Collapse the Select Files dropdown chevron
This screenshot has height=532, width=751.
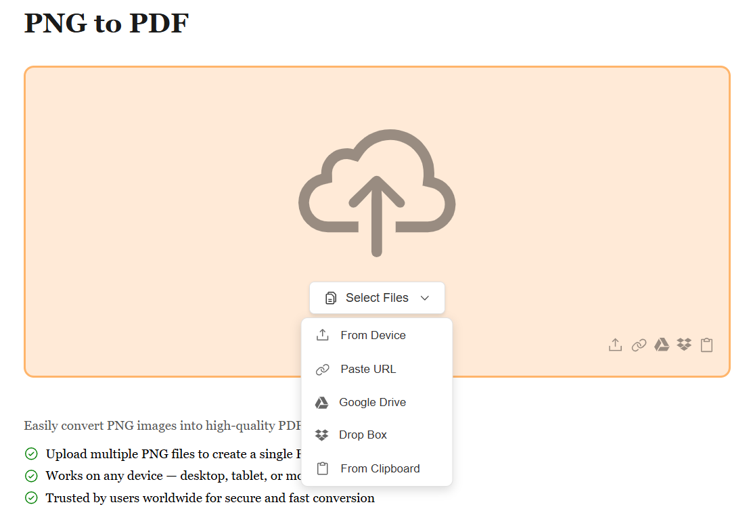click(x=425, y=298)
